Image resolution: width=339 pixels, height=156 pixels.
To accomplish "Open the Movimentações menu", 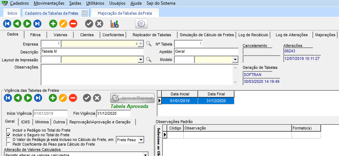I will click(49, 3).
